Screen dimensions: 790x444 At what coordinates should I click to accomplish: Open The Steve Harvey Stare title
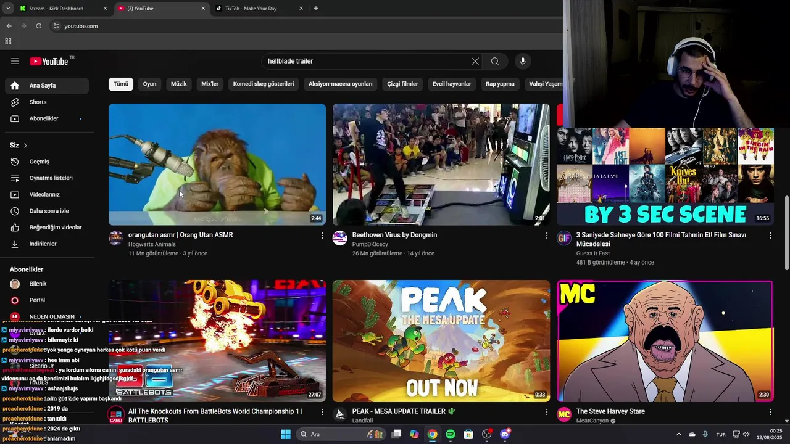(610, 411)
